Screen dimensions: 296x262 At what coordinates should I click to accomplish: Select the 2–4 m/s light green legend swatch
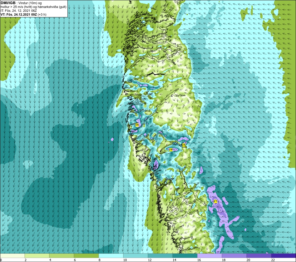[37, 256]
